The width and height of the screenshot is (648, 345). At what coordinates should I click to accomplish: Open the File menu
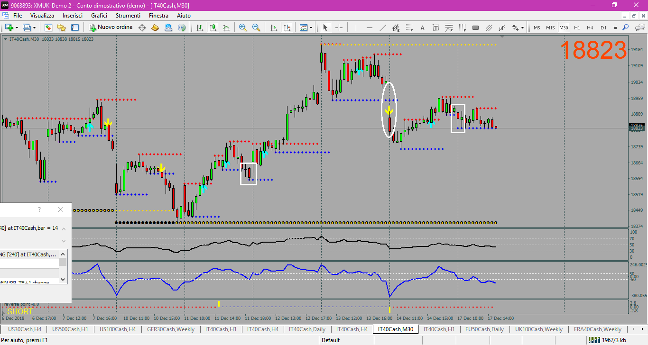click(18, 16)
